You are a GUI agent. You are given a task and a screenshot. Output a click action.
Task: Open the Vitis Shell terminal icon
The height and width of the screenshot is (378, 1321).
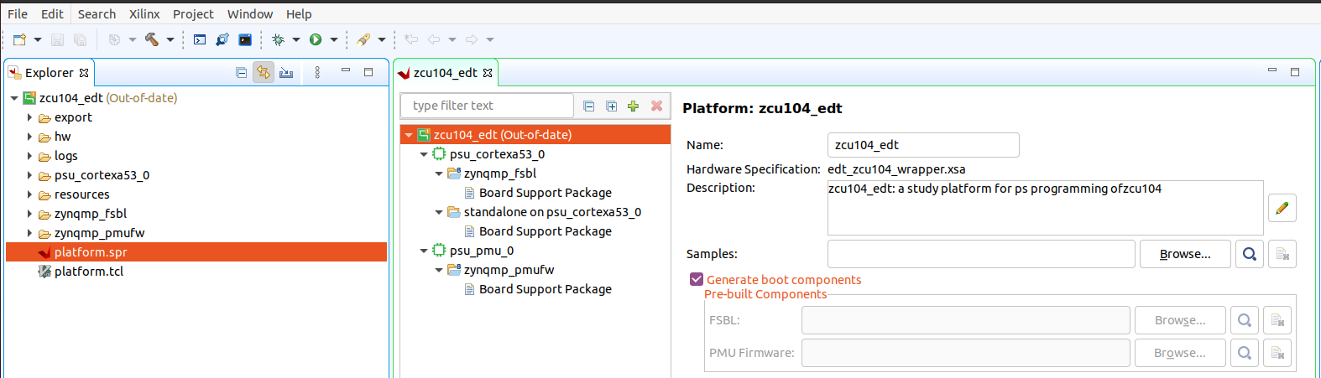tap(245, 39)
